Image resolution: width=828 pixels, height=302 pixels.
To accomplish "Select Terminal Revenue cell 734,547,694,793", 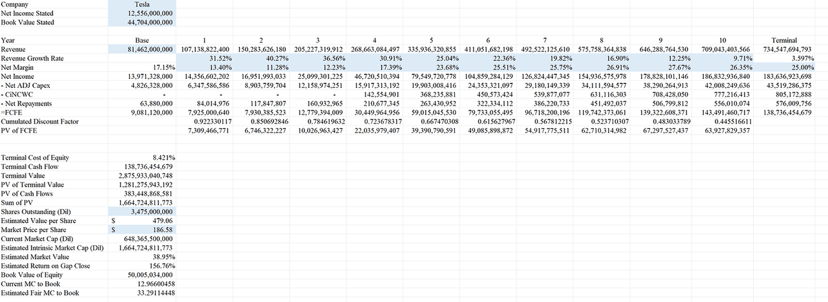I will click(784, 49).
